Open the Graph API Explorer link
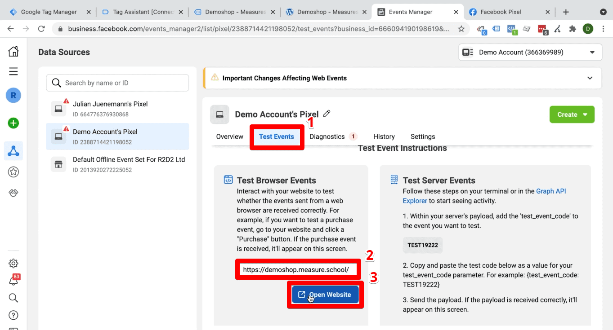613x330 pixels. 551,191
